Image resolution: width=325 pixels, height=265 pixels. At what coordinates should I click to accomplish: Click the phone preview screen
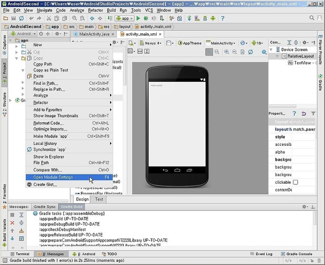177,124
